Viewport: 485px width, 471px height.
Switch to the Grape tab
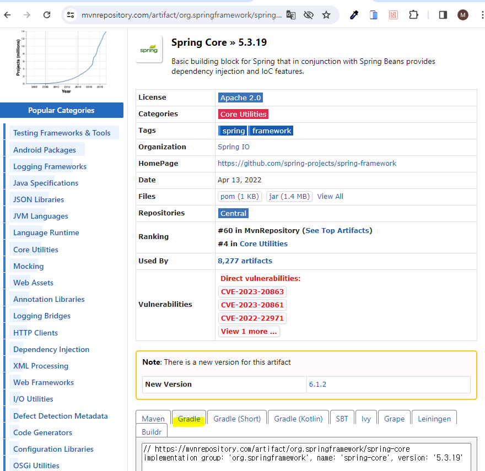click(x=395, y=419)
